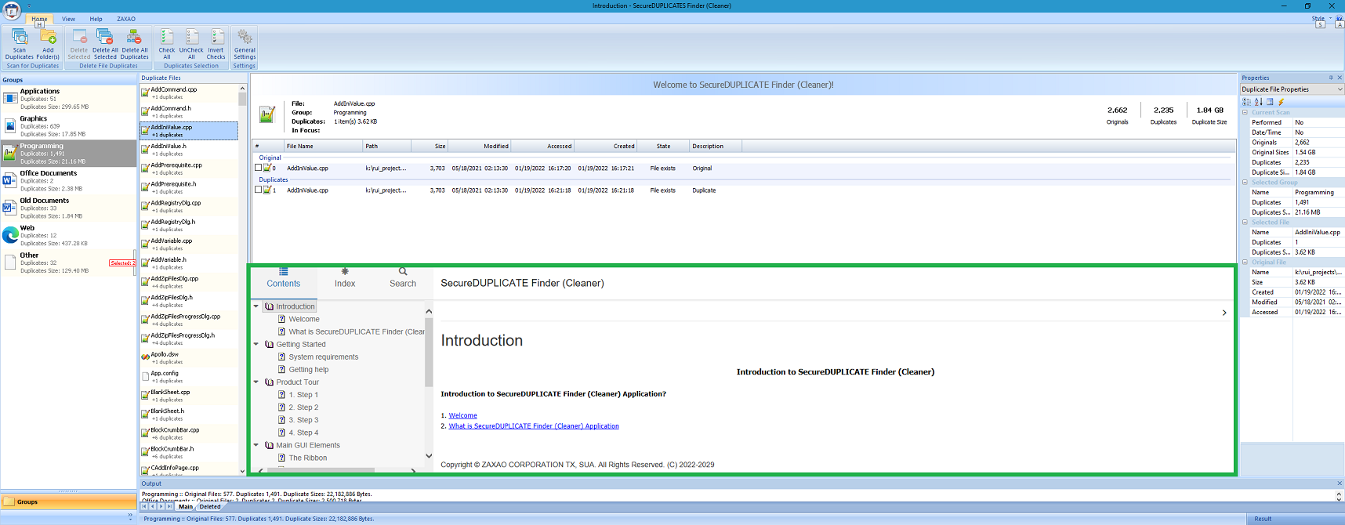Collapse the Getting Started help tree node
1345x525 pixels.
tap(256, 344)
